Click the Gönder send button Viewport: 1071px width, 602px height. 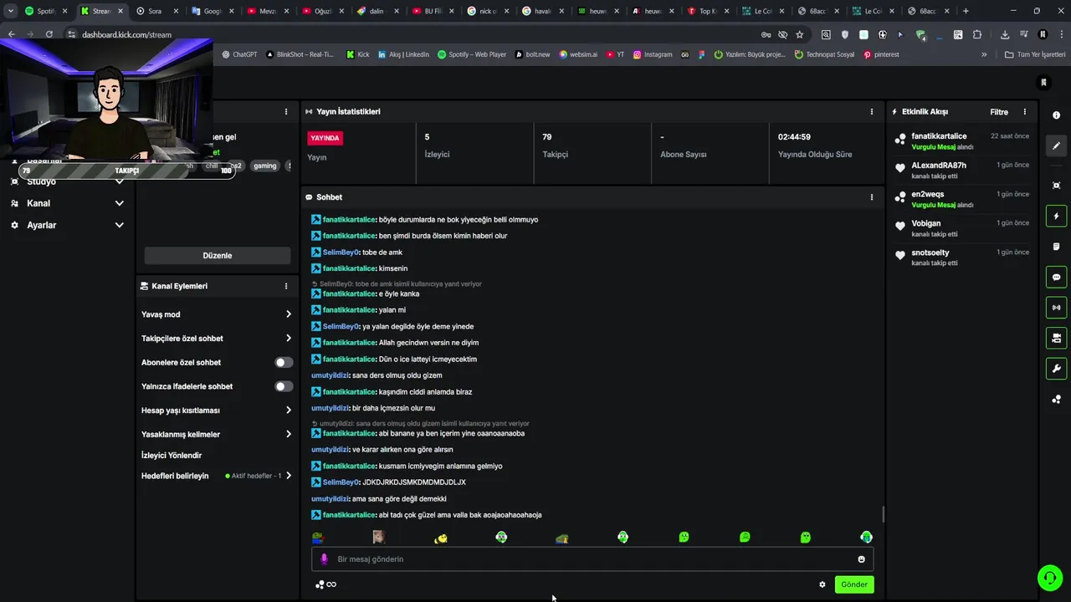tap(854, 584)
